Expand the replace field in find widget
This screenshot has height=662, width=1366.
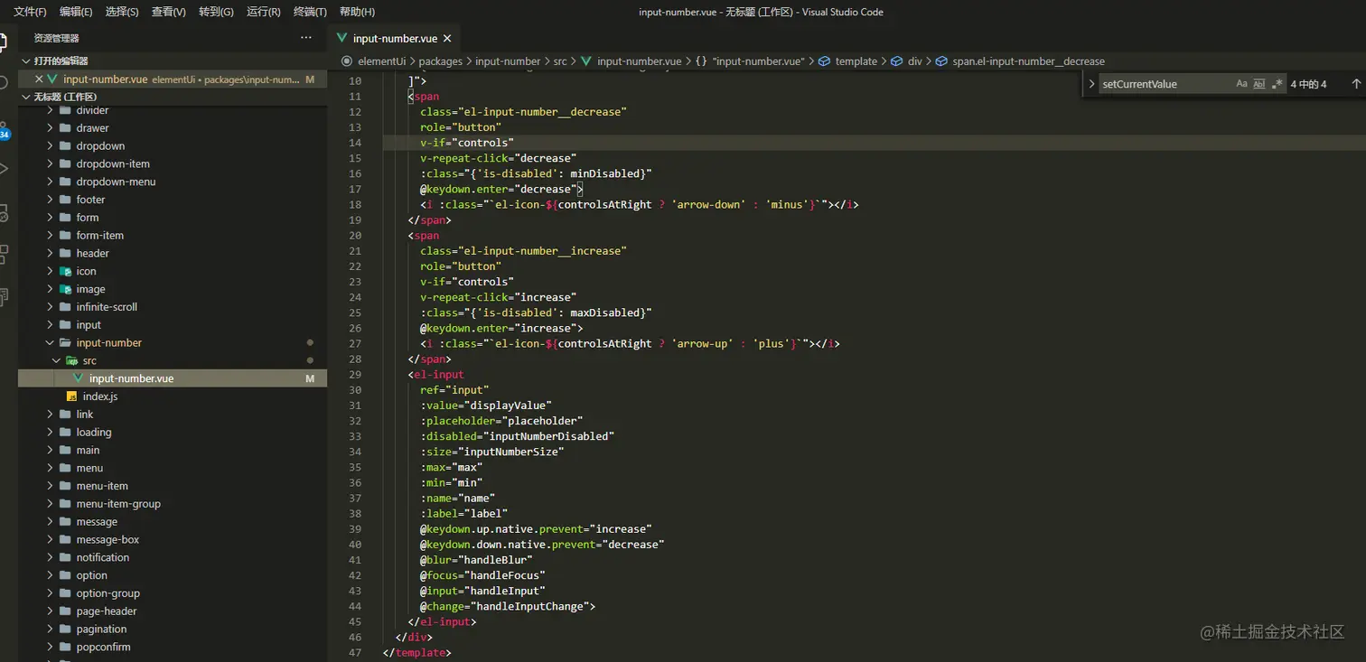(x=1091, y=84)
